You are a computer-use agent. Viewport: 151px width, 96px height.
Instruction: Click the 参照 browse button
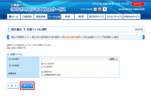[x=113, y=59]
